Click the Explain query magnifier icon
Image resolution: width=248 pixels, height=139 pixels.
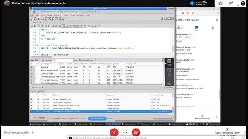pos(46,26)
